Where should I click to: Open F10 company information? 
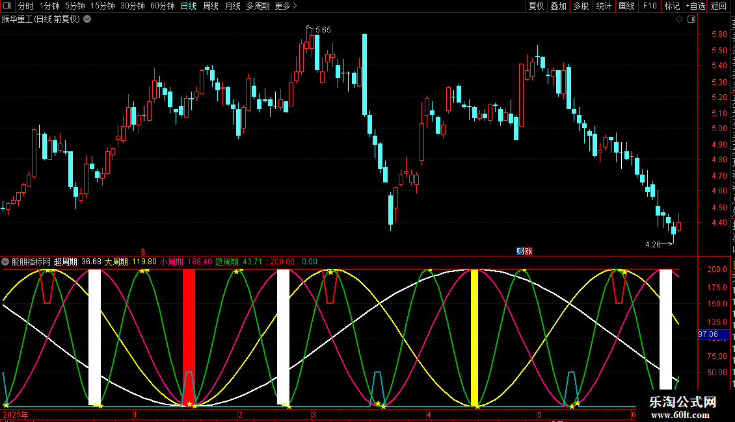[x=650, y=6]
